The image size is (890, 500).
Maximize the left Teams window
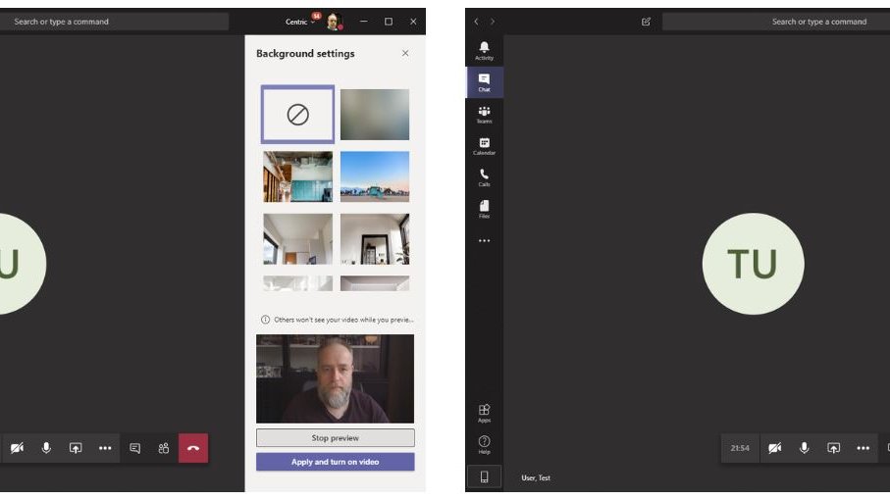click(389, 22)
